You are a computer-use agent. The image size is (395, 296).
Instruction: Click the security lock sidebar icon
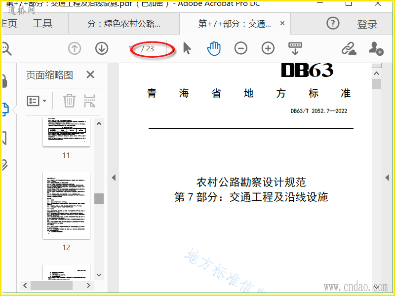tap(4, 81)
